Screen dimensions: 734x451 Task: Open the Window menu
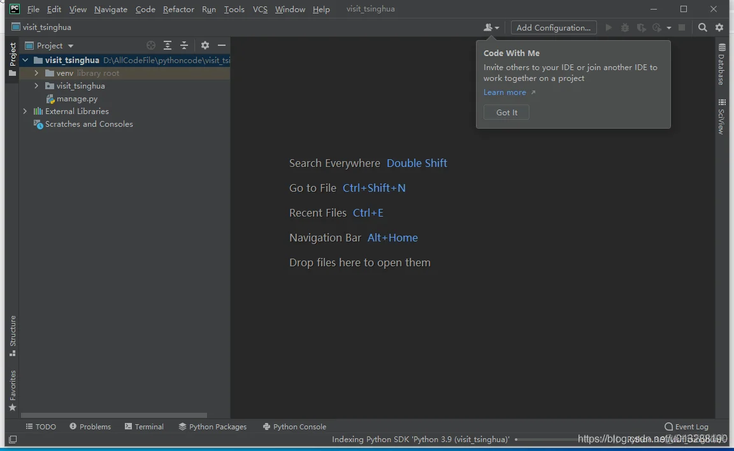click(290, 9)
